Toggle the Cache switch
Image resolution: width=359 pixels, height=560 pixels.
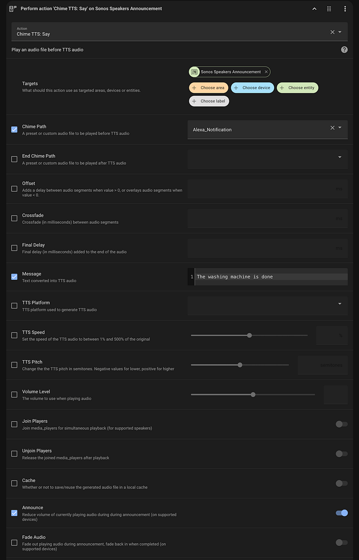point(342,484)
